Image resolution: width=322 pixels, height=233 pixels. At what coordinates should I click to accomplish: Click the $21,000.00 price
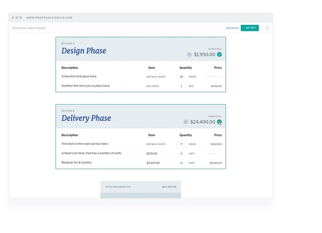(216, 163)
